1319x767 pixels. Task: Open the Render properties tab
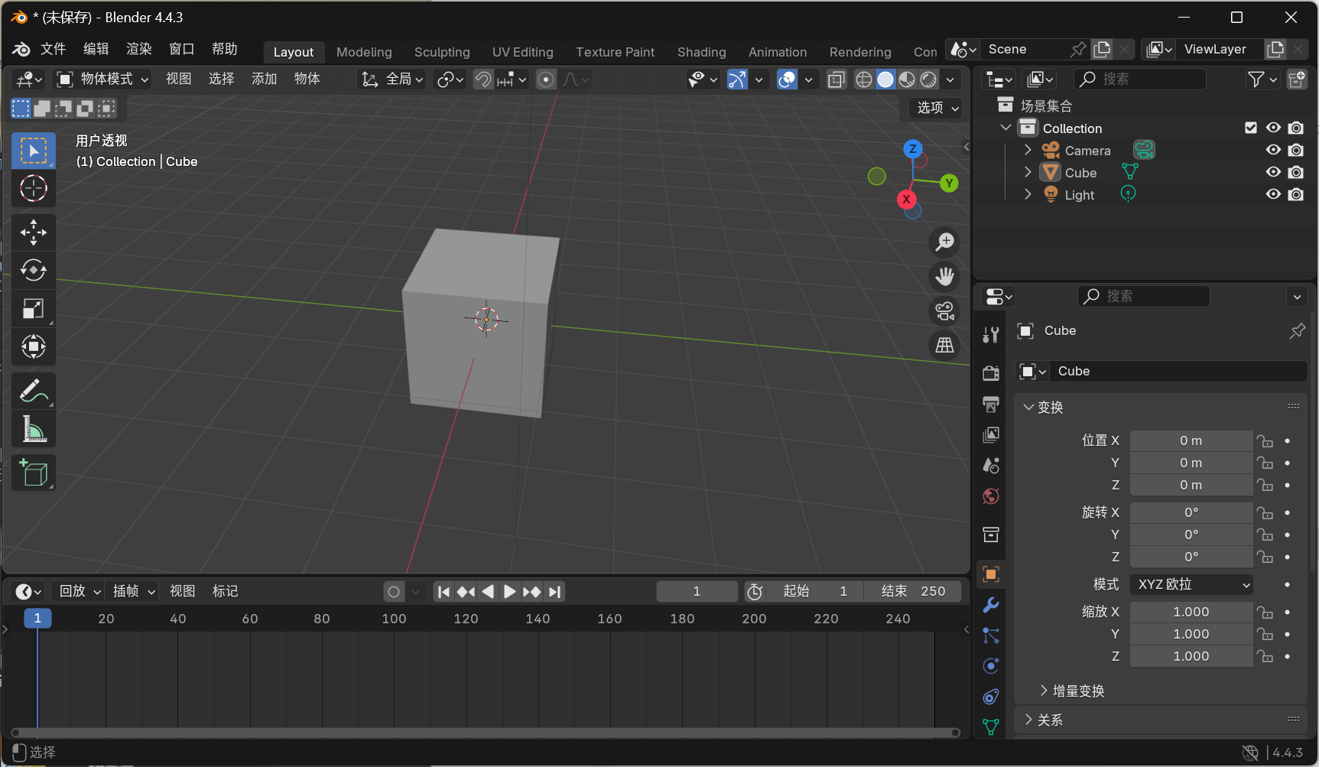click(991, 373)
